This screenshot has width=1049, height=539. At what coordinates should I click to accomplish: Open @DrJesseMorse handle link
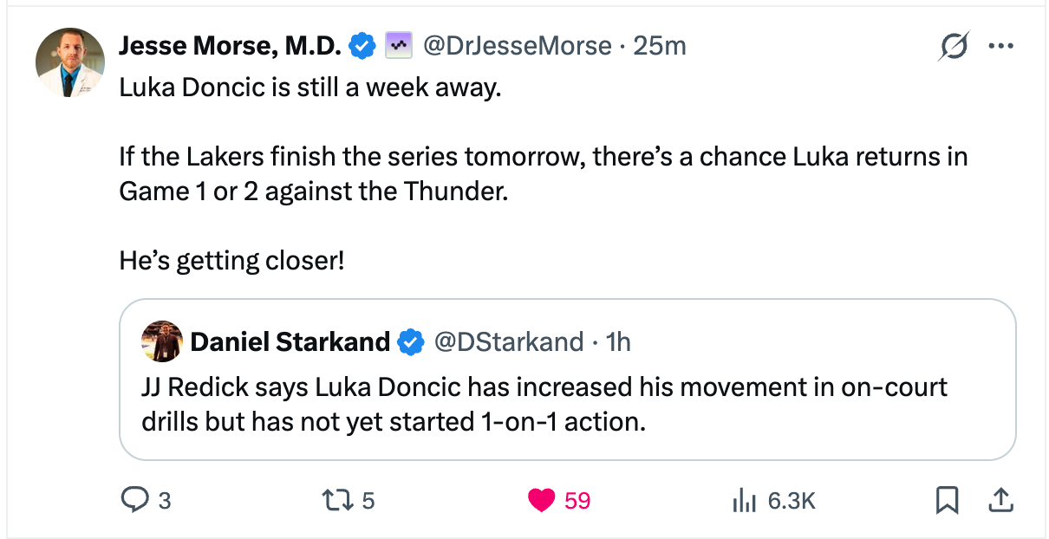click(x=517, y=46)
